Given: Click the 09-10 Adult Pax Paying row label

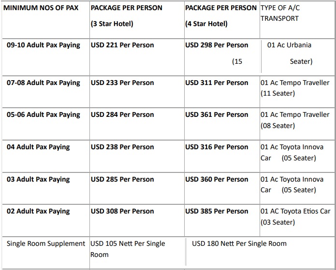Looking at the screenshot, I should pos(44,45).
